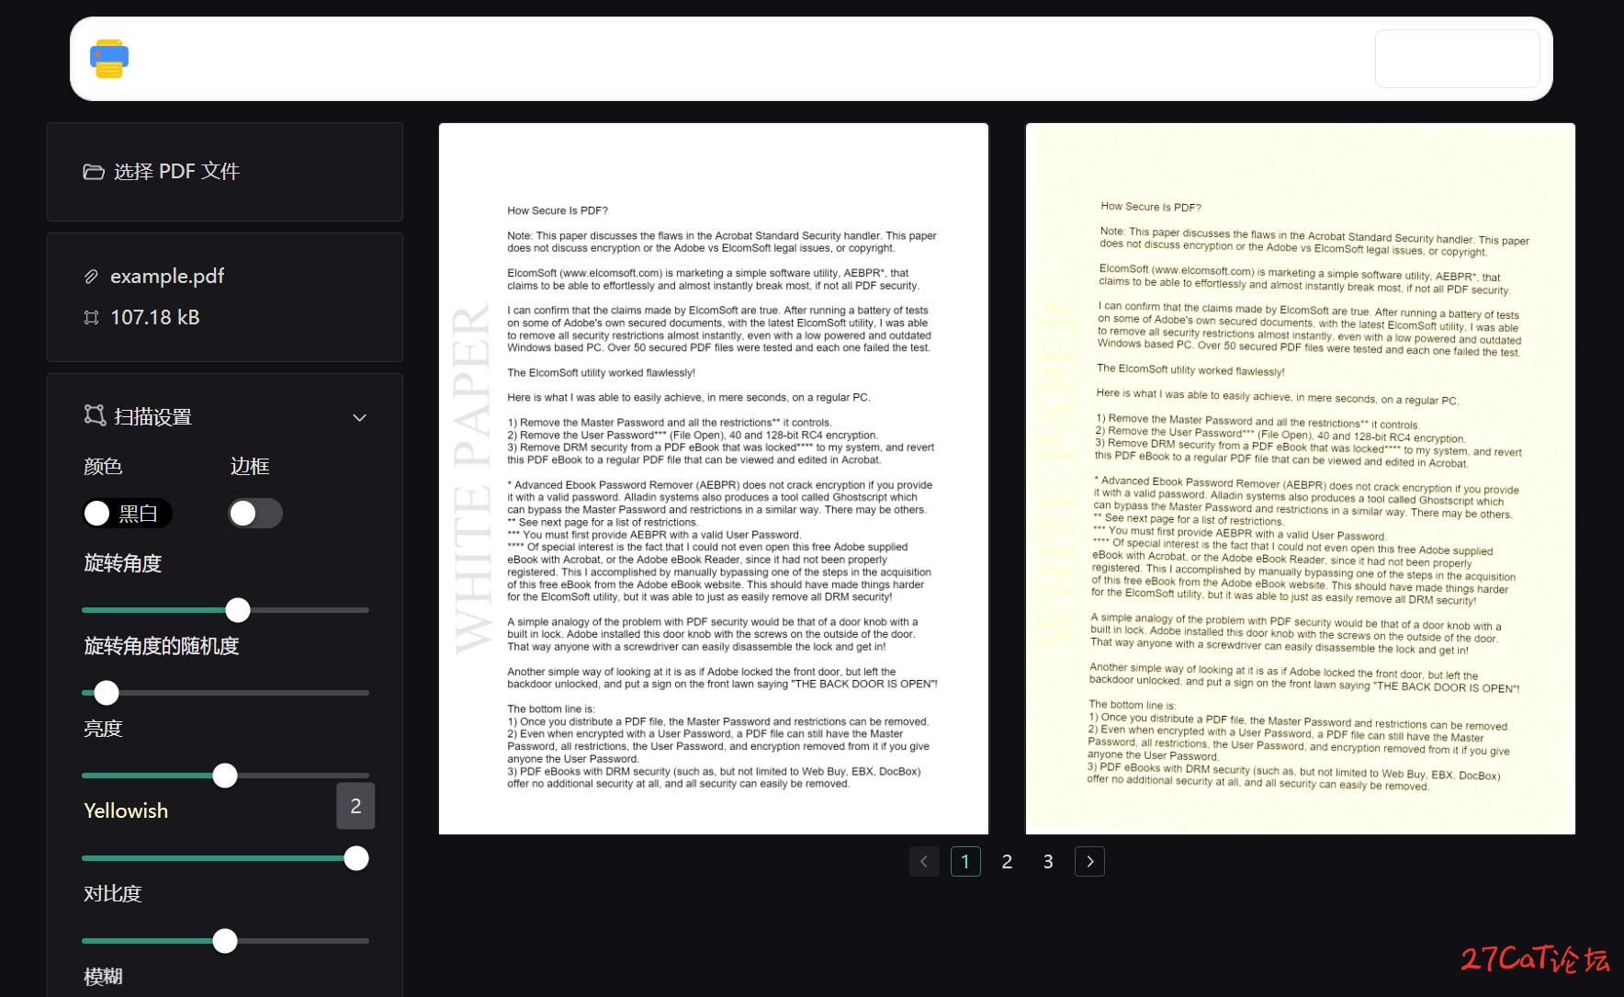The width and height of the screenshot is (1624, 997).
Task: Click the size icon beside 107.18 kB
Action: (x=91, y=318)
